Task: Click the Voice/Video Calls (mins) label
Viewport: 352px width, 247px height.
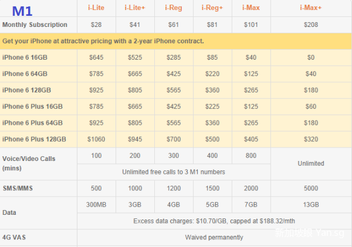Action: coord(28,163)
